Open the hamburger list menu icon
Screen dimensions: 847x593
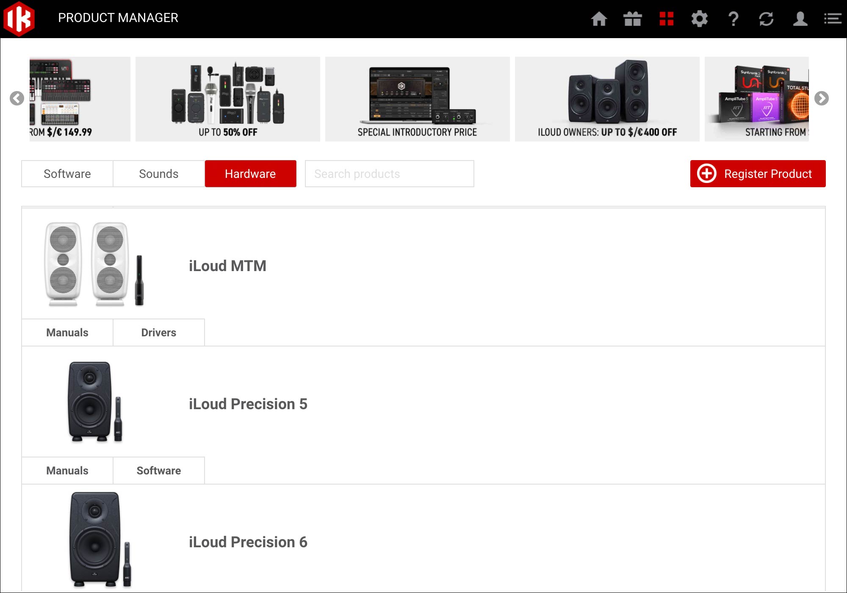(x=832, y=19)
